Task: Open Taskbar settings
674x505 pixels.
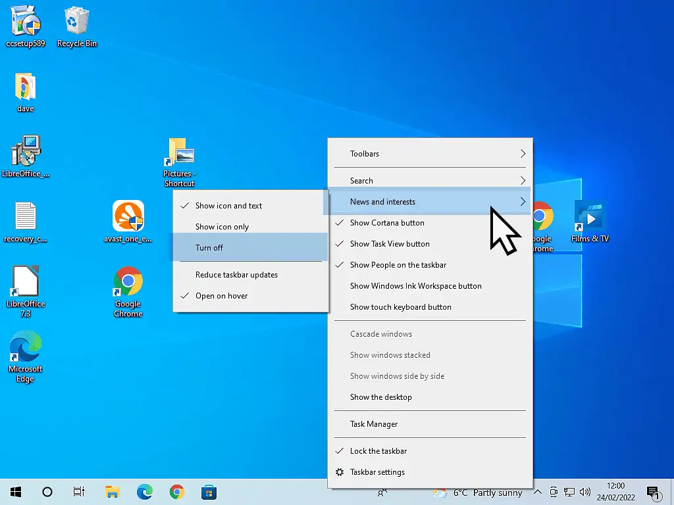Action: pyautogui.click(x=377, y=472)
